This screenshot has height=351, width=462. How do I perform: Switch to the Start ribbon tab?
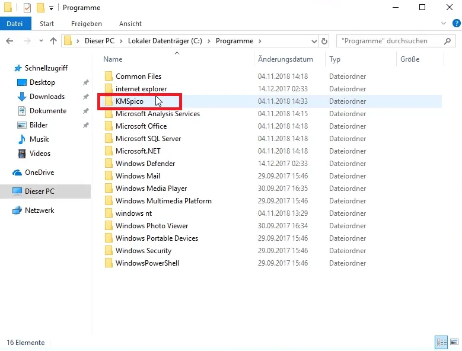point(47,24)
